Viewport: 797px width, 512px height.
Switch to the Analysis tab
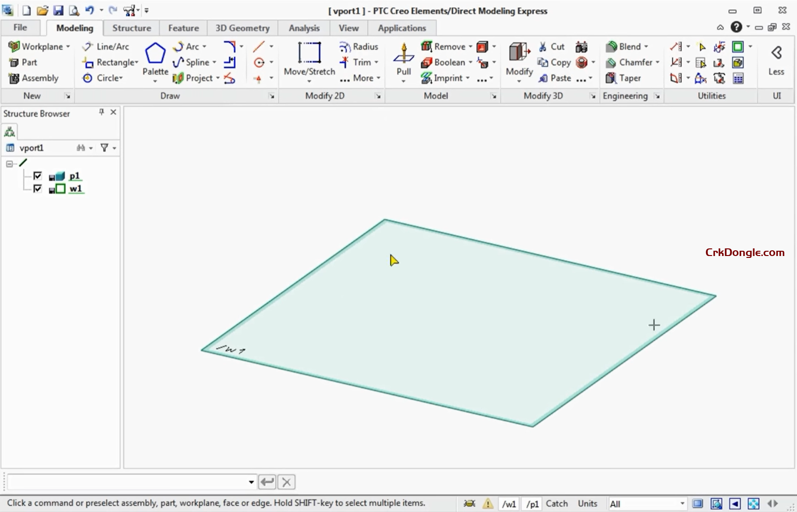point(304,28)
